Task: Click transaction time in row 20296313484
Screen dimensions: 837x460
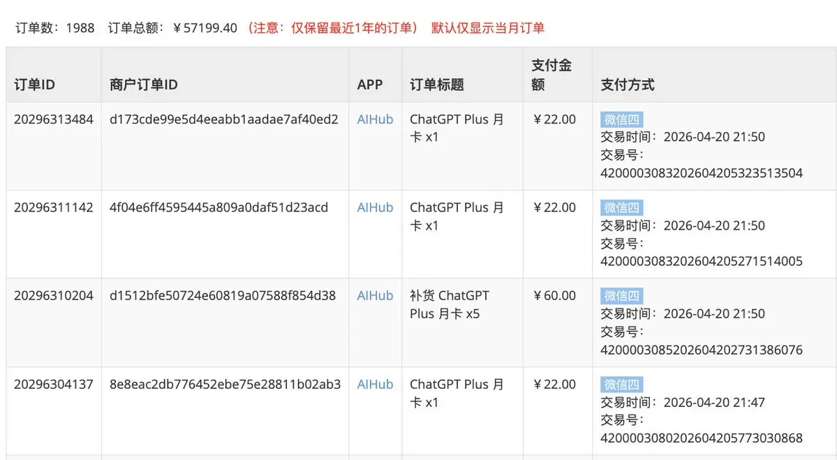Action: 683,137
